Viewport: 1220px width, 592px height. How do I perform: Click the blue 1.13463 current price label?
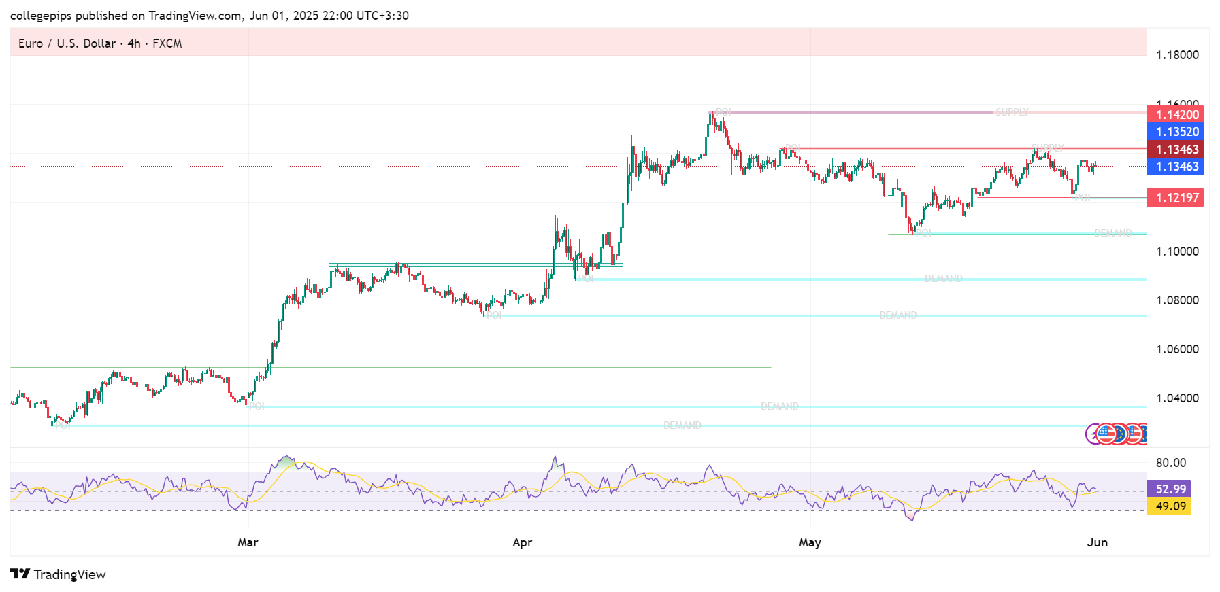click(1175, 167)
